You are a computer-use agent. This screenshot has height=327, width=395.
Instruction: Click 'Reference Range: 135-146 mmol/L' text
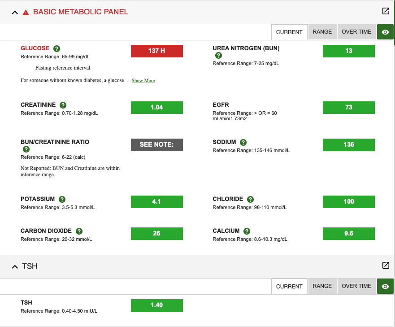251,151
